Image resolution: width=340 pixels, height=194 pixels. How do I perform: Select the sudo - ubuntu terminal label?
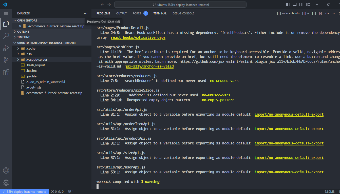289,13
